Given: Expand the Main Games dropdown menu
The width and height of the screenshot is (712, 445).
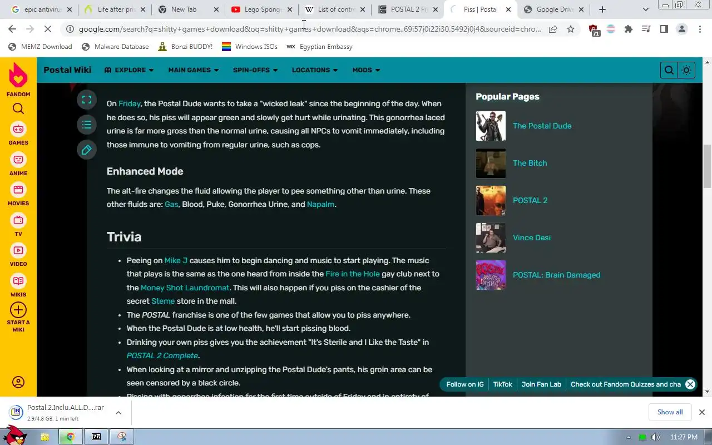Looking at the screenshot, I should tap(194, 70).
